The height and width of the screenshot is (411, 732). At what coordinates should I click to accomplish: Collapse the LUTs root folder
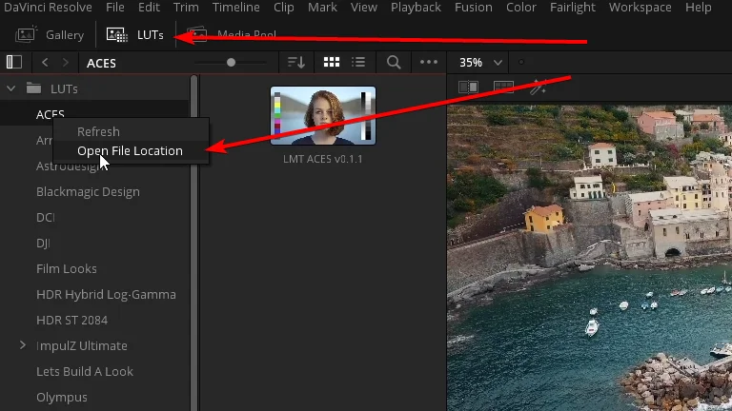(10, 88)
